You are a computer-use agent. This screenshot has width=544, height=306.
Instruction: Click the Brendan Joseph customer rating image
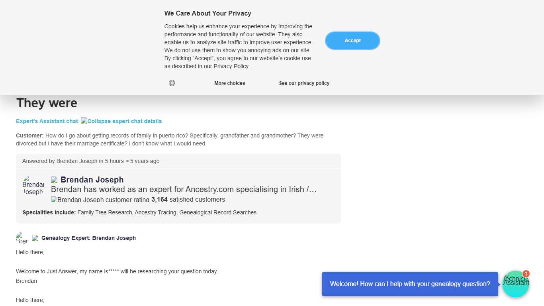(100, 200)
